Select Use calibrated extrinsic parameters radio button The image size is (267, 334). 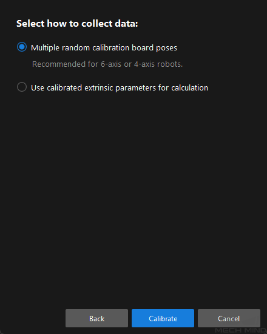tap(22, 87)
